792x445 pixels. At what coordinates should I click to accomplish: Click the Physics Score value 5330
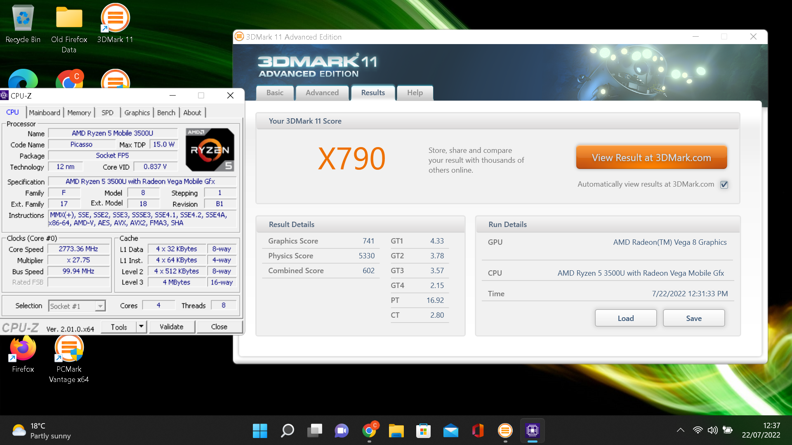click(x=366, y=256)
